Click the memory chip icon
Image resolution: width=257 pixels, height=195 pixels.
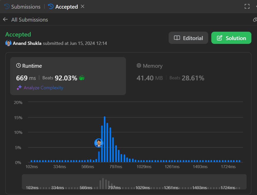pyautogui.click(x=139, y=66)
